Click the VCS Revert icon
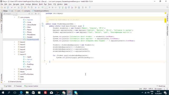The height and width of the screenshot is (95, 169). pos(72,7)
